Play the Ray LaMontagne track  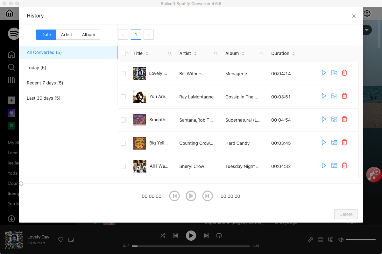[324, 96]
